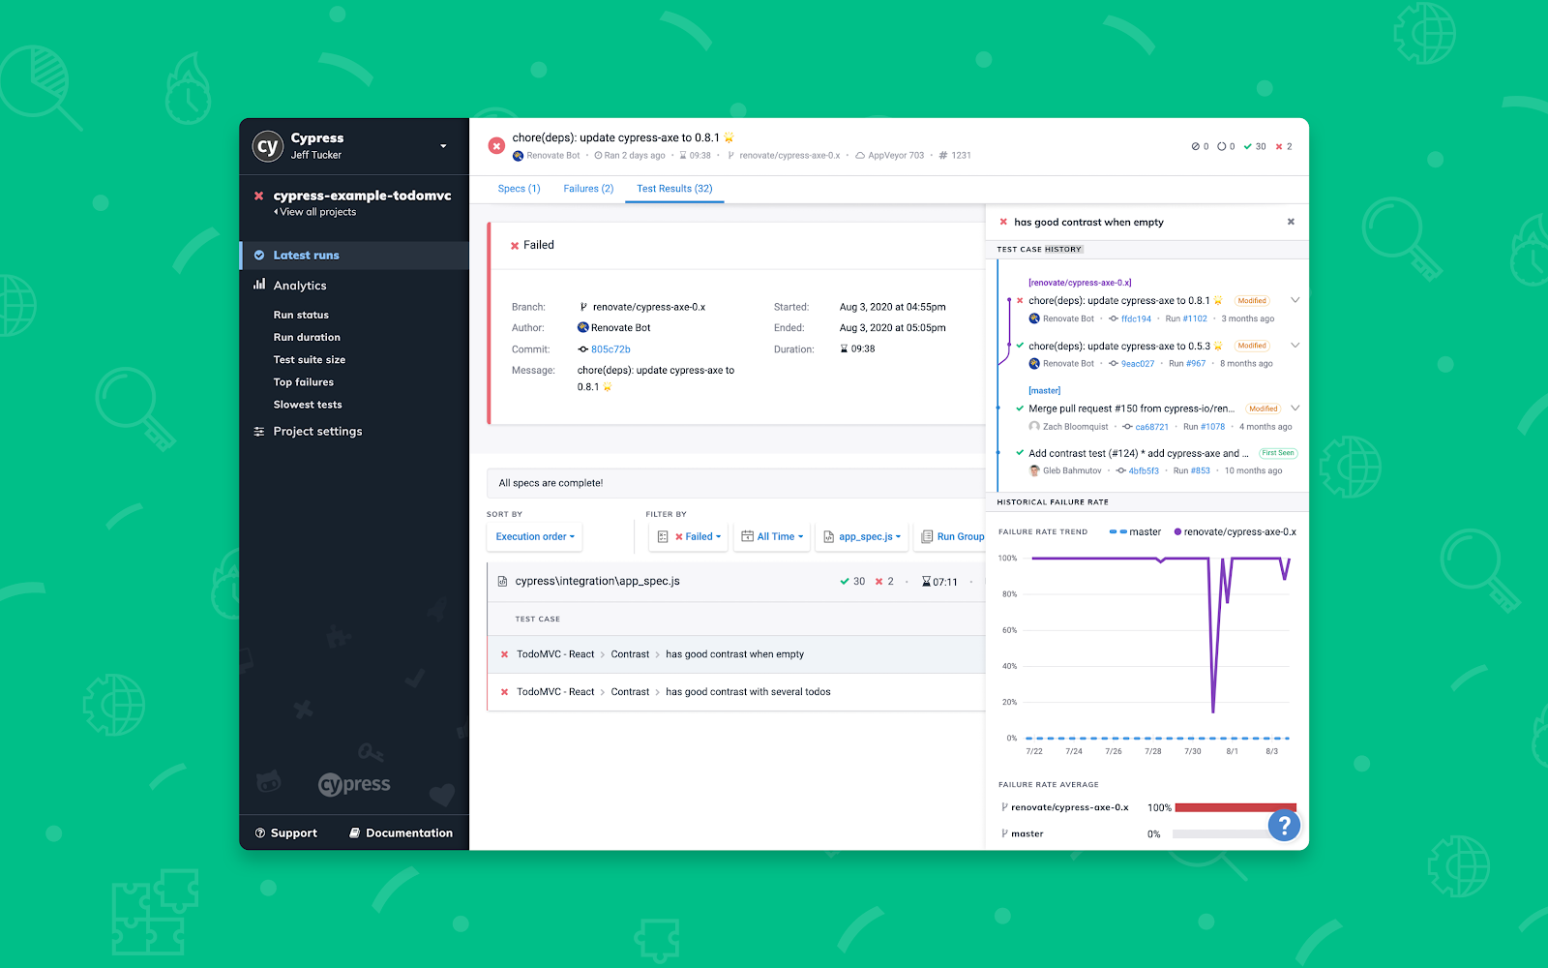
Task: Open the Support link
Action: click(x=286, y=833)
